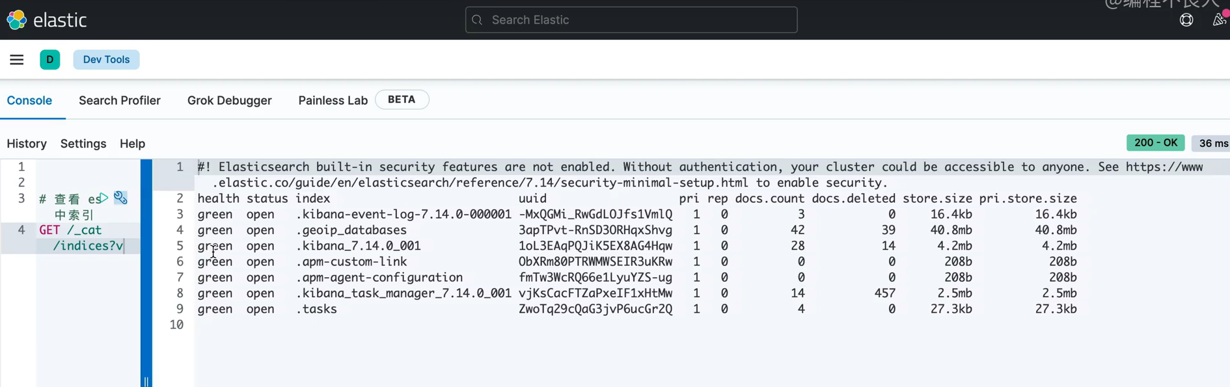Click the 457 docs.deleted value
The image size is (1230, 387).
(885, 293)
